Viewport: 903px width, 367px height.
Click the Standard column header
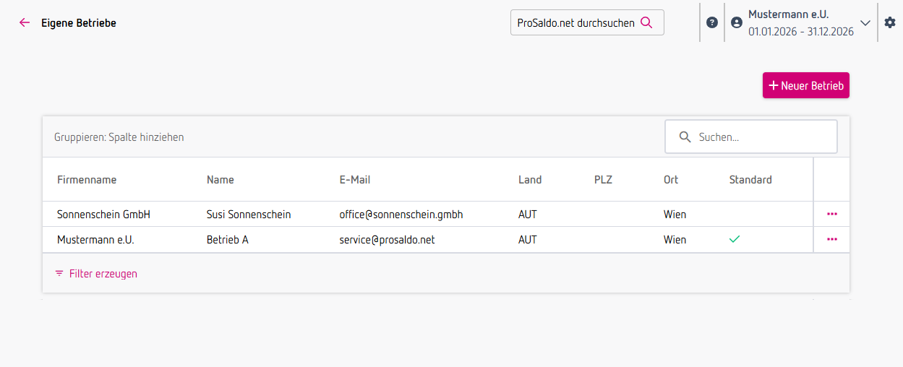pyautogui.click(x=750, y=180)
